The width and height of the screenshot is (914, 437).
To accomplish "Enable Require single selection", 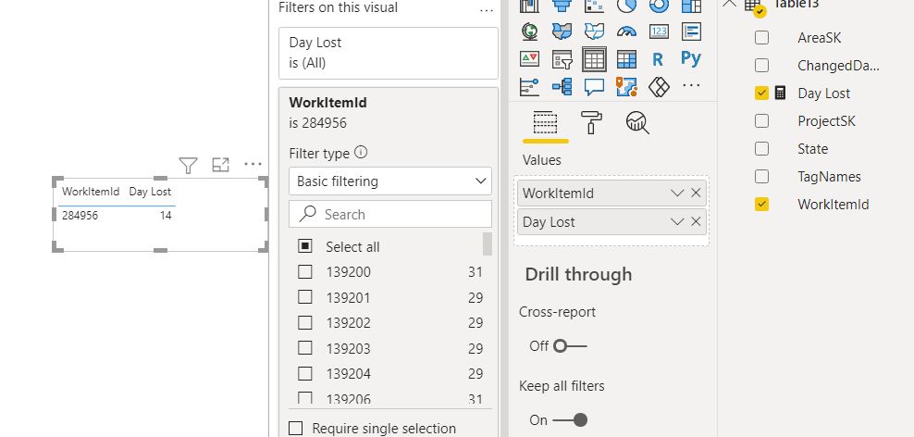I will click(x=296, y=429).
